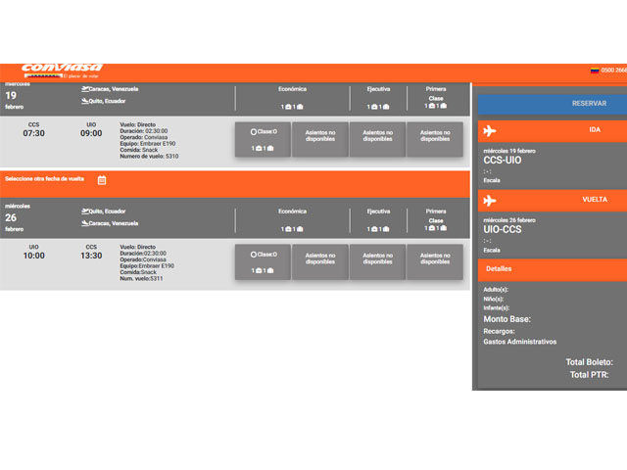The image size is (627, 470).
Task: Open the IDA section header
Action: coord(553,130)
